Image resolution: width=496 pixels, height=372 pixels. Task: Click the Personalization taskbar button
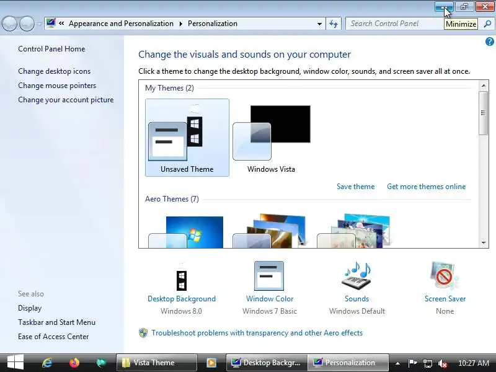pos(348,363)
